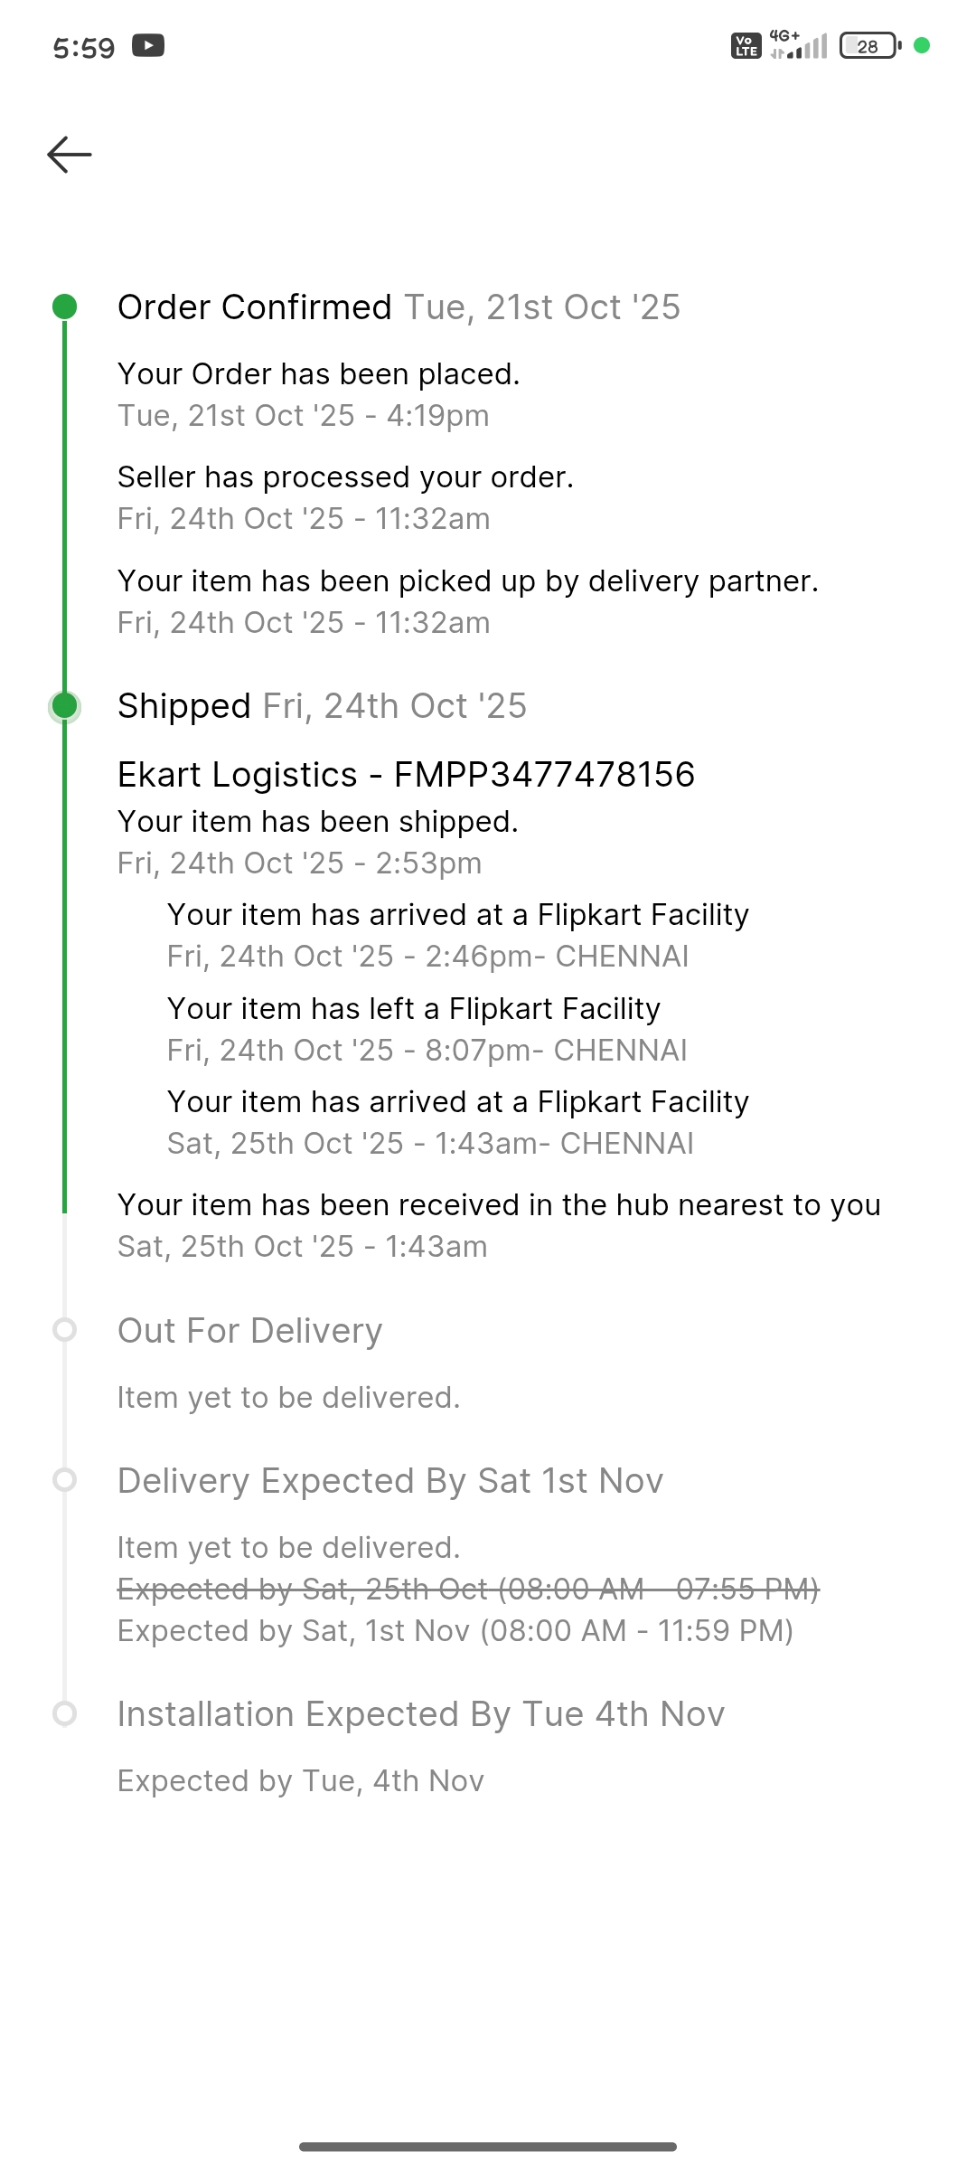Tap Delivery Expected By Sat 1st Nov
This screenshot has width=976, height=2170.
tap(390, 1481)
